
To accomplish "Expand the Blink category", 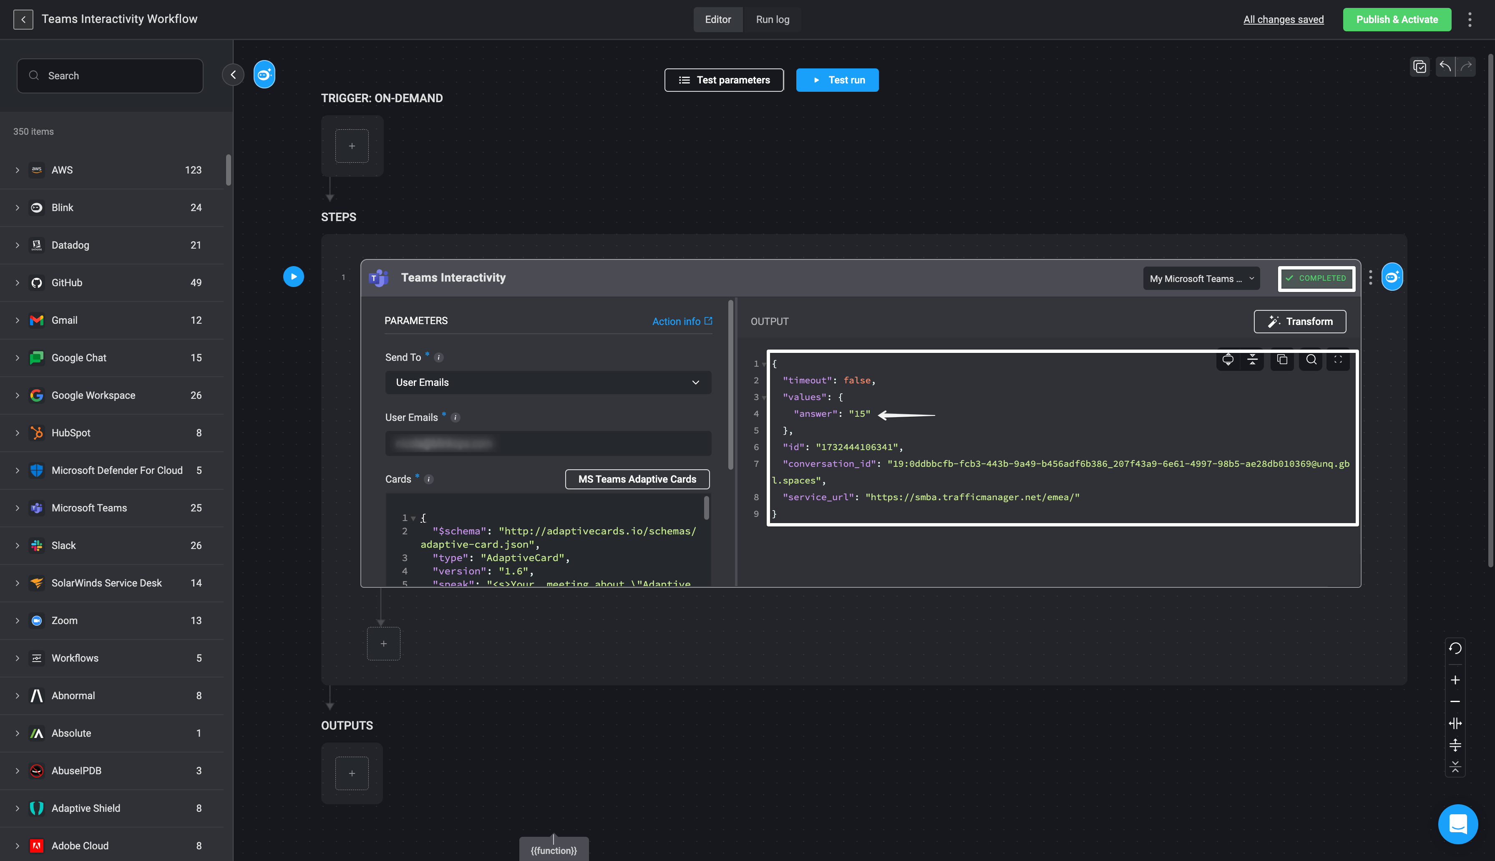I will click(x=17, y=208).
